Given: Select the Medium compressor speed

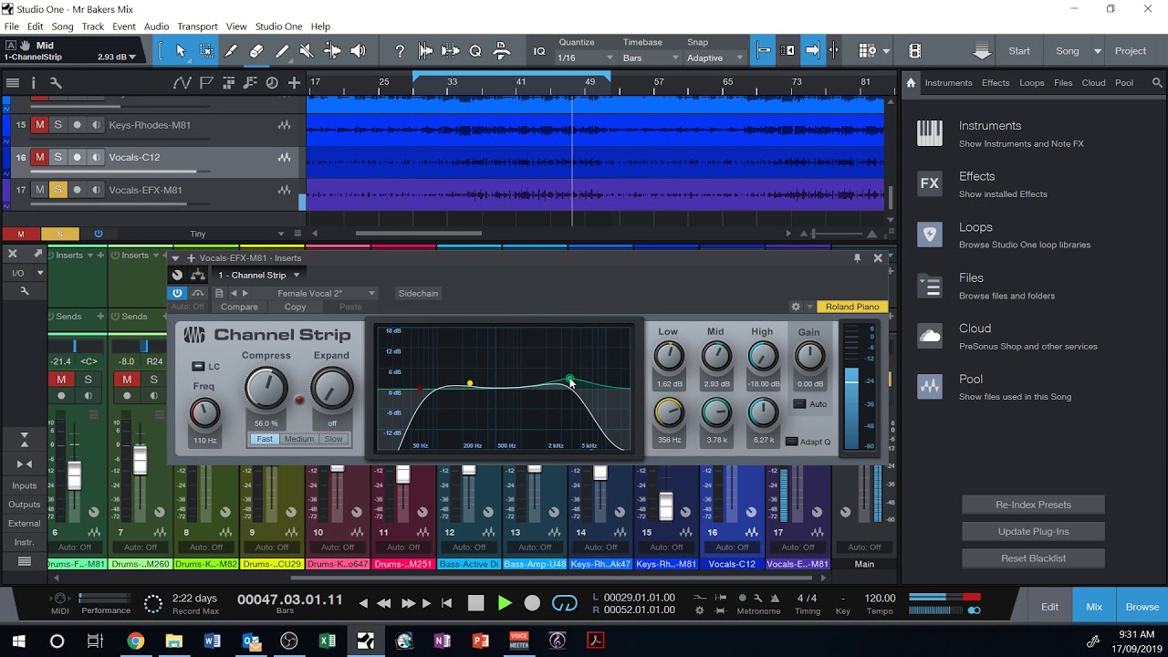Looking at the screenshot, I should point(299,439).
